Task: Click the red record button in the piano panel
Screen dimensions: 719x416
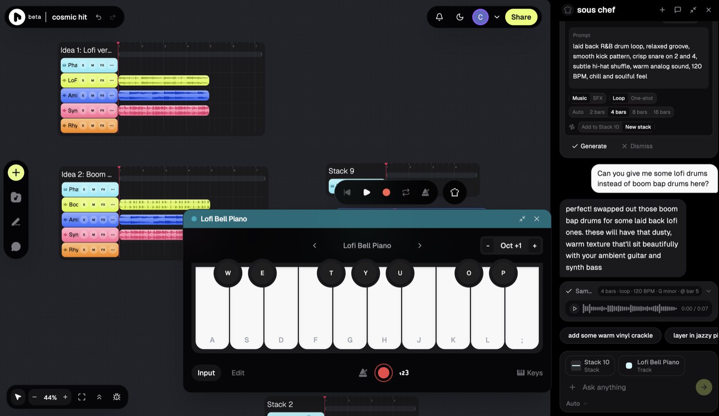Action: point(383,373)
